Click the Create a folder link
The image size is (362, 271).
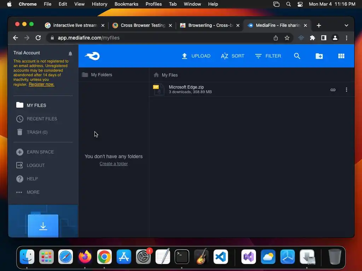tap(113, 164)
